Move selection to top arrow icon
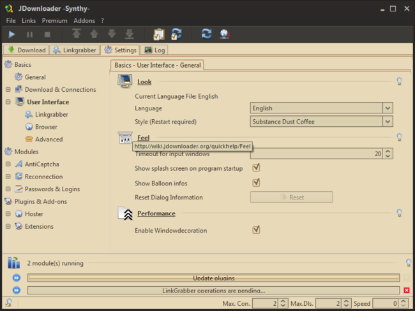This screenshot has height=311, width=415. (x=77, y=34)
